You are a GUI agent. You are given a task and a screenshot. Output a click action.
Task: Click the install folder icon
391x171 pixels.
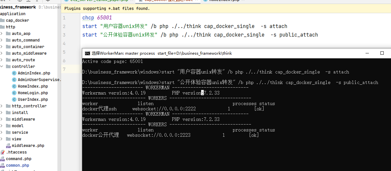pos(8,112)
